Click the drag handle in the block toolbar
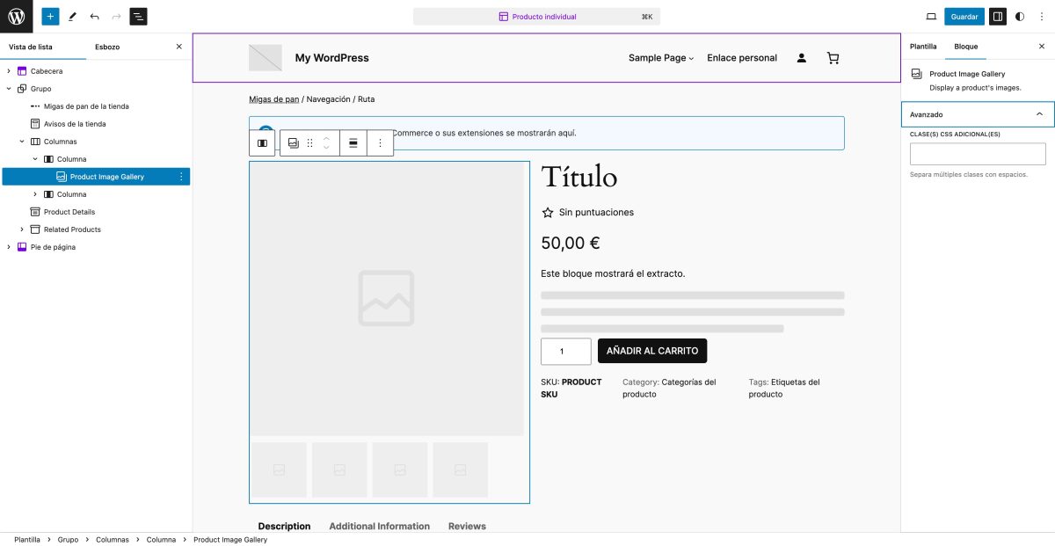This screenshot has width=1055, height=546. pyautogui.click(x=309, y=142)
